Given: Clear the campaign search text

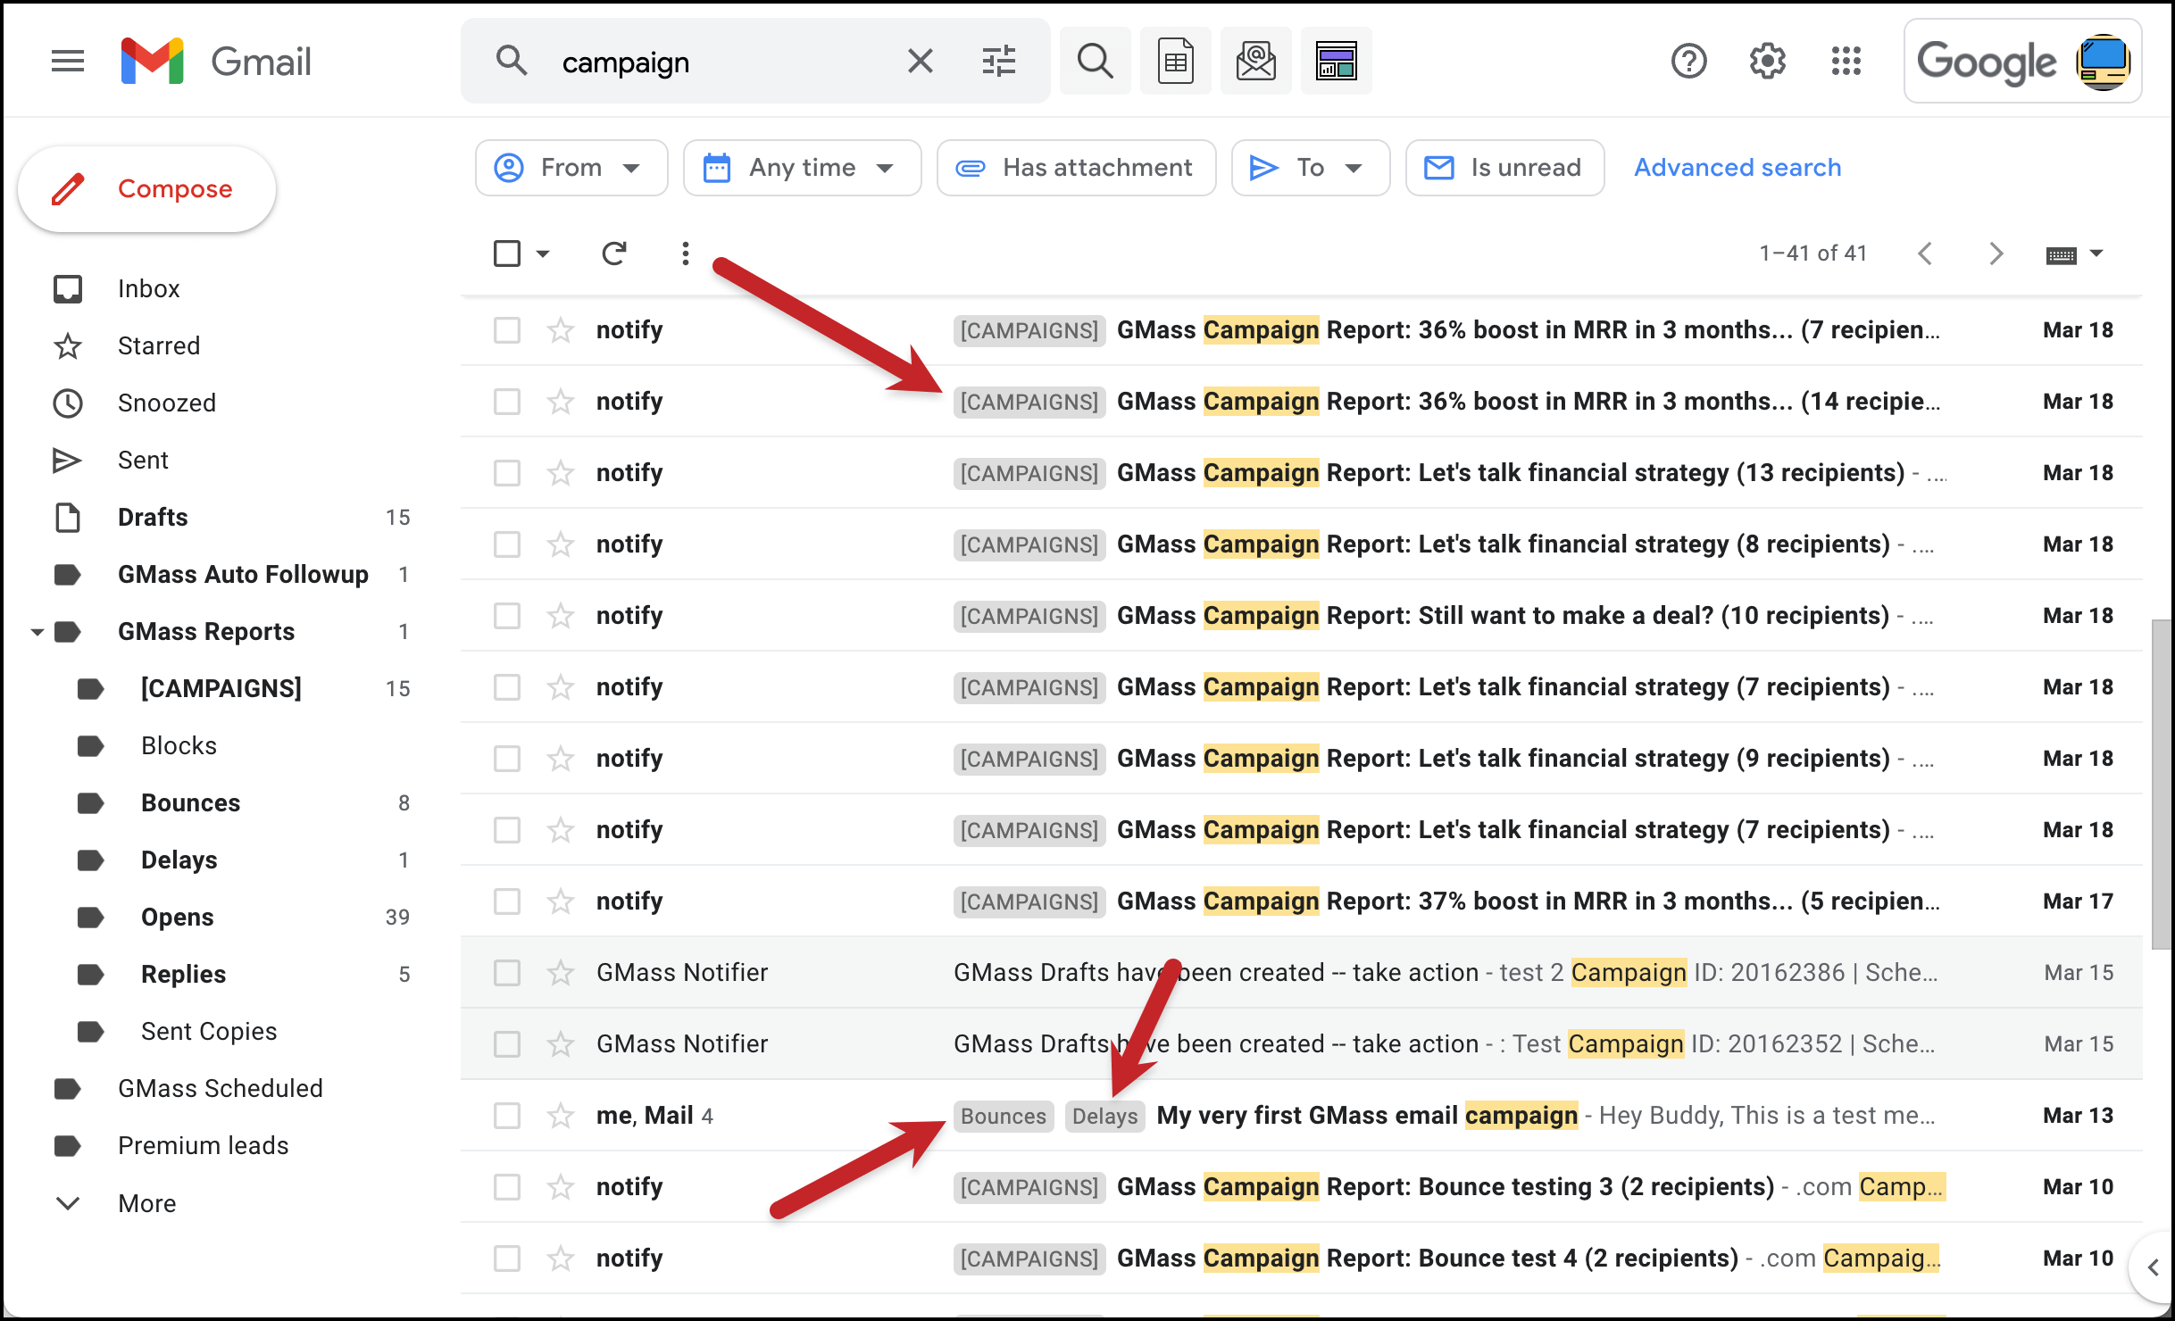Looking at the screenshot, I should point(920,62).
